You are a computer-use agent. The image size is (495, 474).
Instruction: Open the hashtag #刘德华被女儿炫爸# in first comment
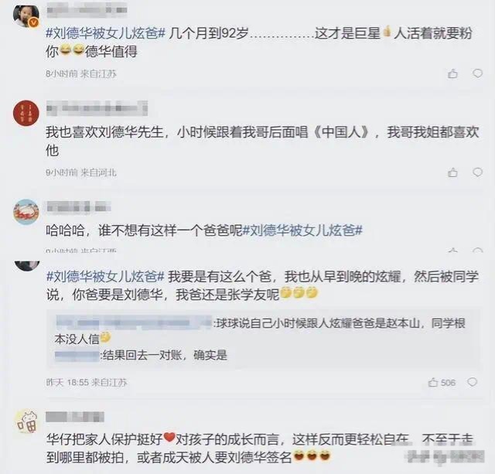[x=105, y=33]
